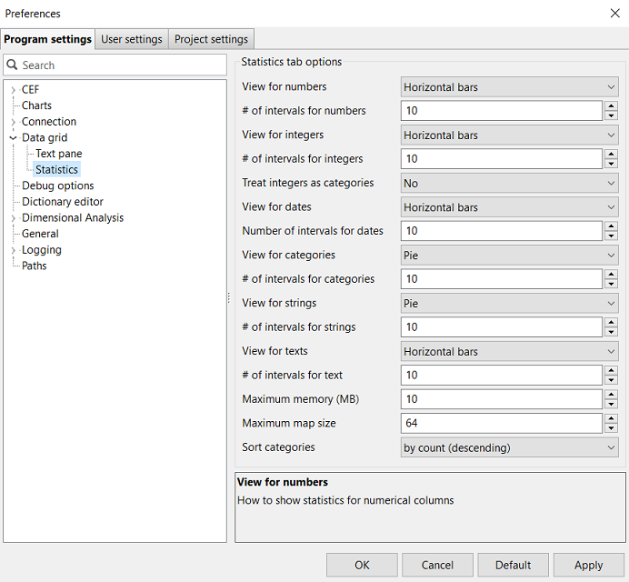This screenshot has width=629, height=582.
Task: Expand the Dimensional Analysis node
Action: pyautogui.click(x=14, y=218)
